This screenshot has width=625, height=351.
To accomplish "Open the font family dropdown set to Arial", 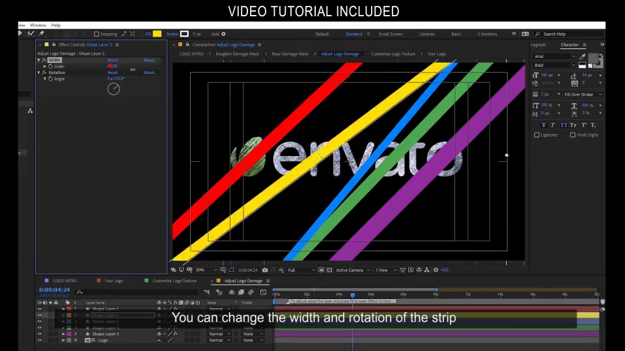I will click(x=555, y=57).
